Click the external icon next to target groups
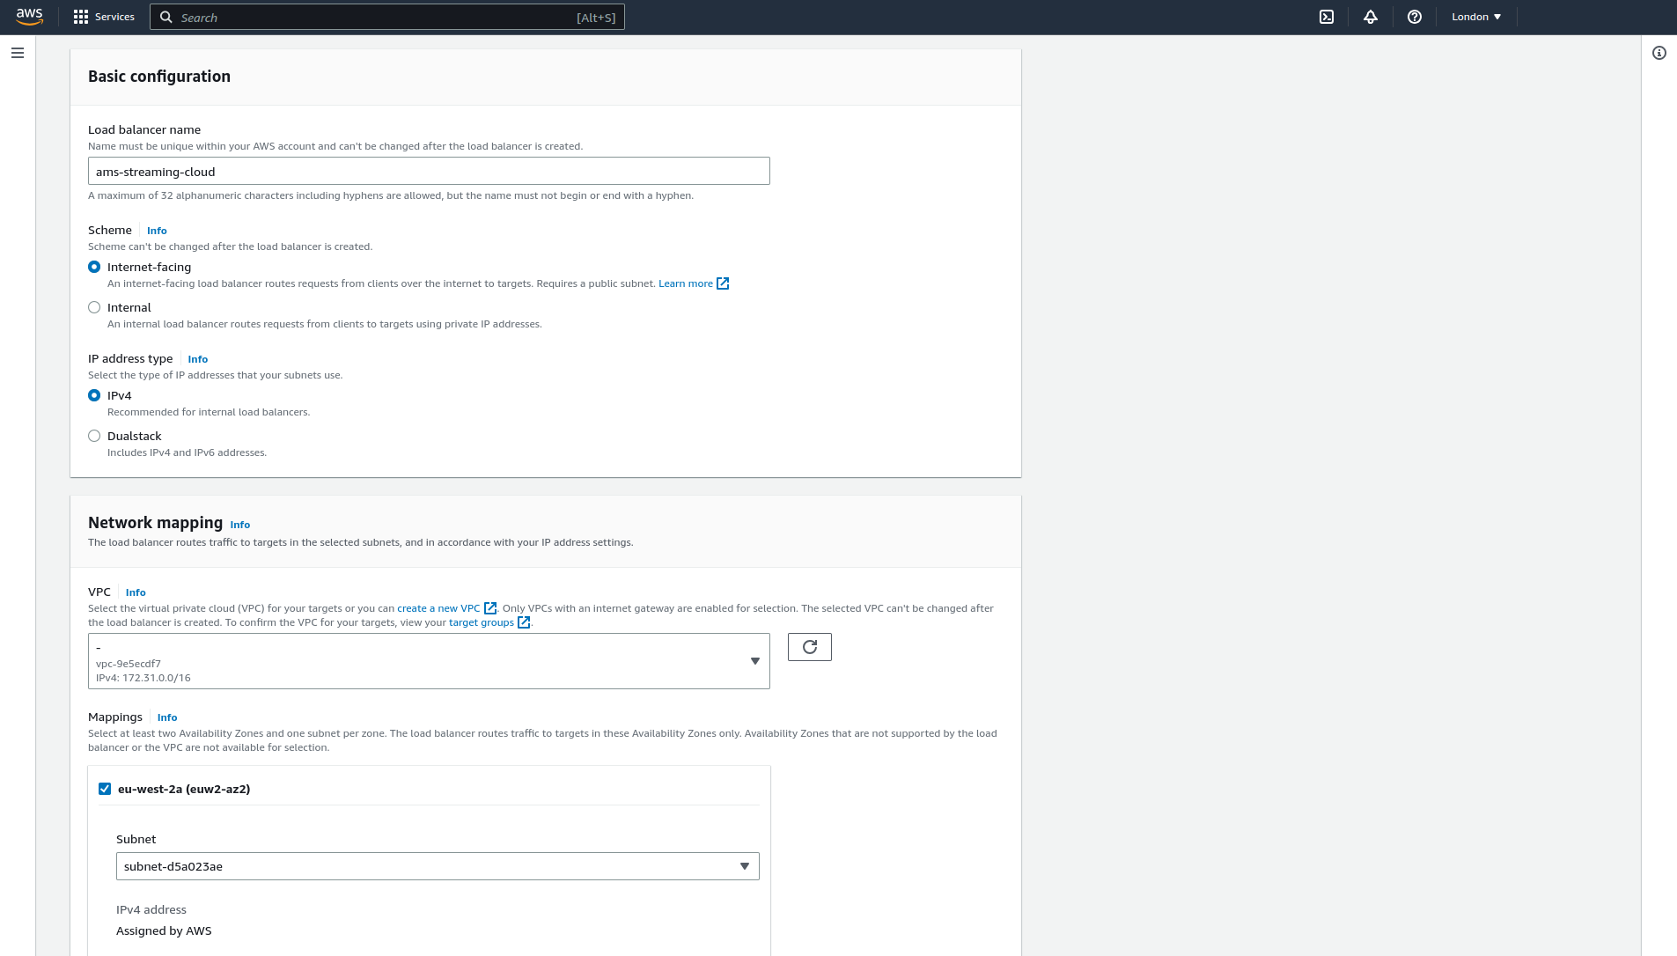1677x956 pixels. coord(524,622)
